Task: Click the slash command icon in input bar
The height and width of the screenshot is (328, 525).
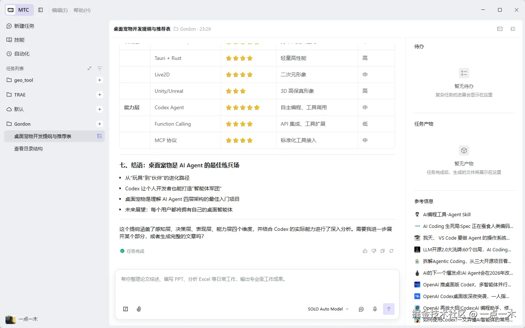Action: pyautogui.click(x=126, y=309)
